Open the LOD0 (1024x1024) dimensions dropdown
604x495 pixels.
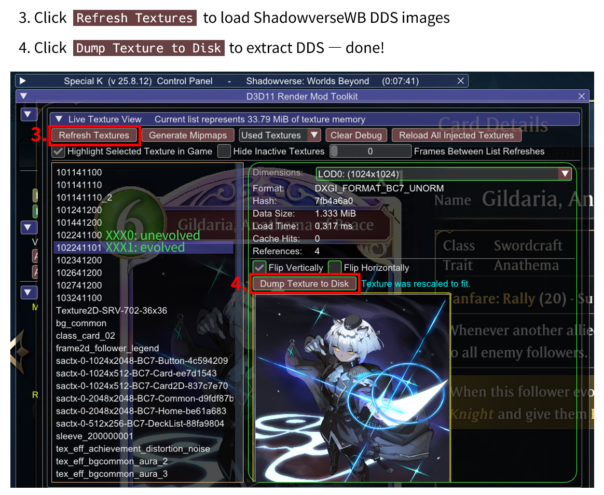click(443, 174)
